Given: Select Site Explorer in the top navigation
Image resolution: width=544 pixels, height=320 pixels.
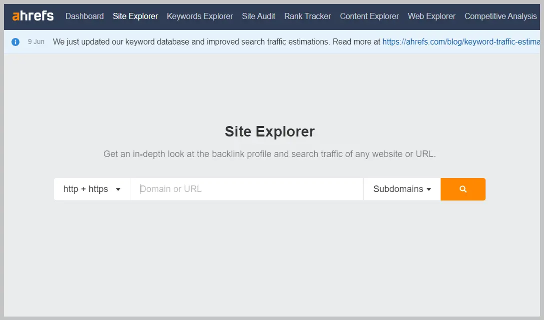Looking at the screenshot, I should 135,16.
